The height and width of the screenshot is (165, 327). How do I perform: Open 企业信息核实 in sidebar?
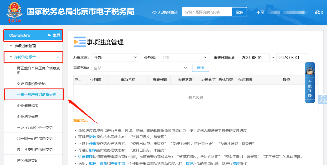tap(28, 106)
